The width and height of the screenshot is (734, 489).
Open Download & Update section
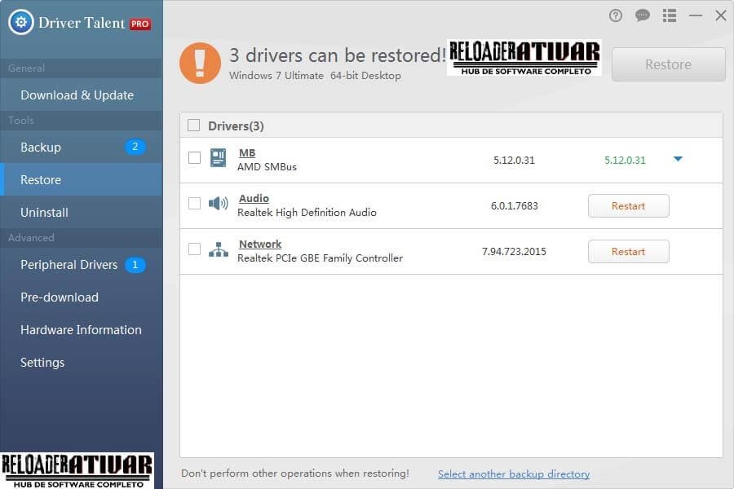coord(82,95)
